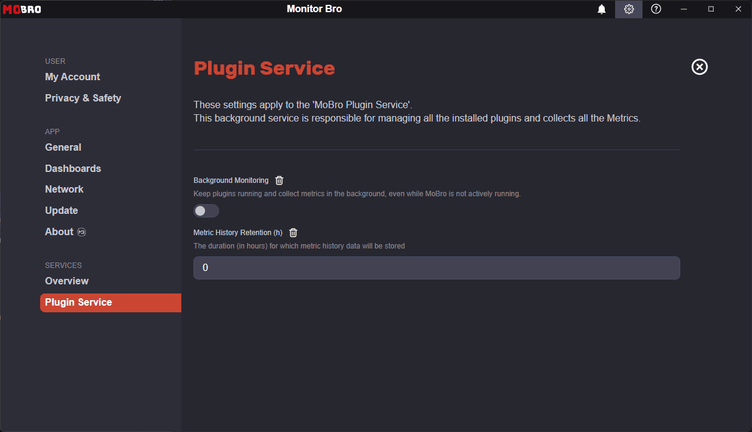Viewport: 752px width, 432px height.
Task: Select the Plugin Service menu entry
Action: [78, 302]
